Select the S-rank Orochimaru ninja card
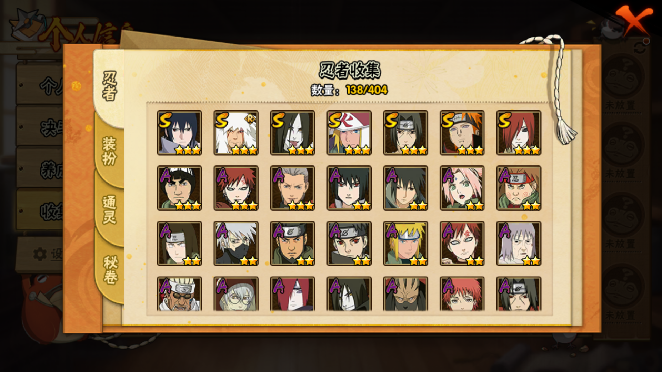662x372 pixels. tap(292, 133)
